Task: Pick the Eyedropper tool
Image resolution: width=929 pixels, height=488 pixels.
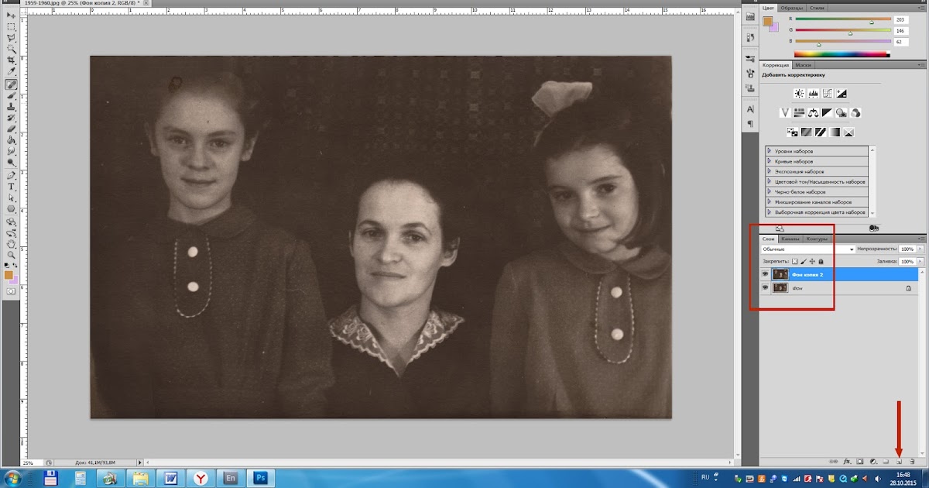Action: 12,72
